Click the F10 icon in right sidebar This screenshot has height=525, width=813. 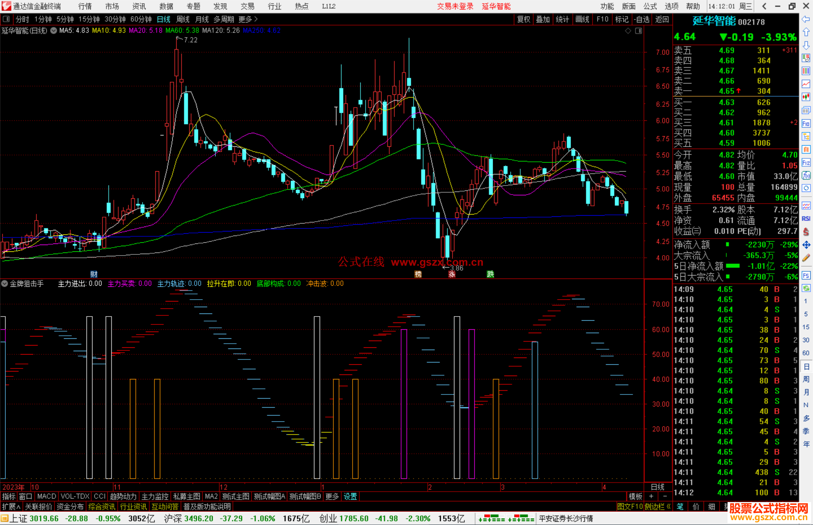click(x=806, y=123)
